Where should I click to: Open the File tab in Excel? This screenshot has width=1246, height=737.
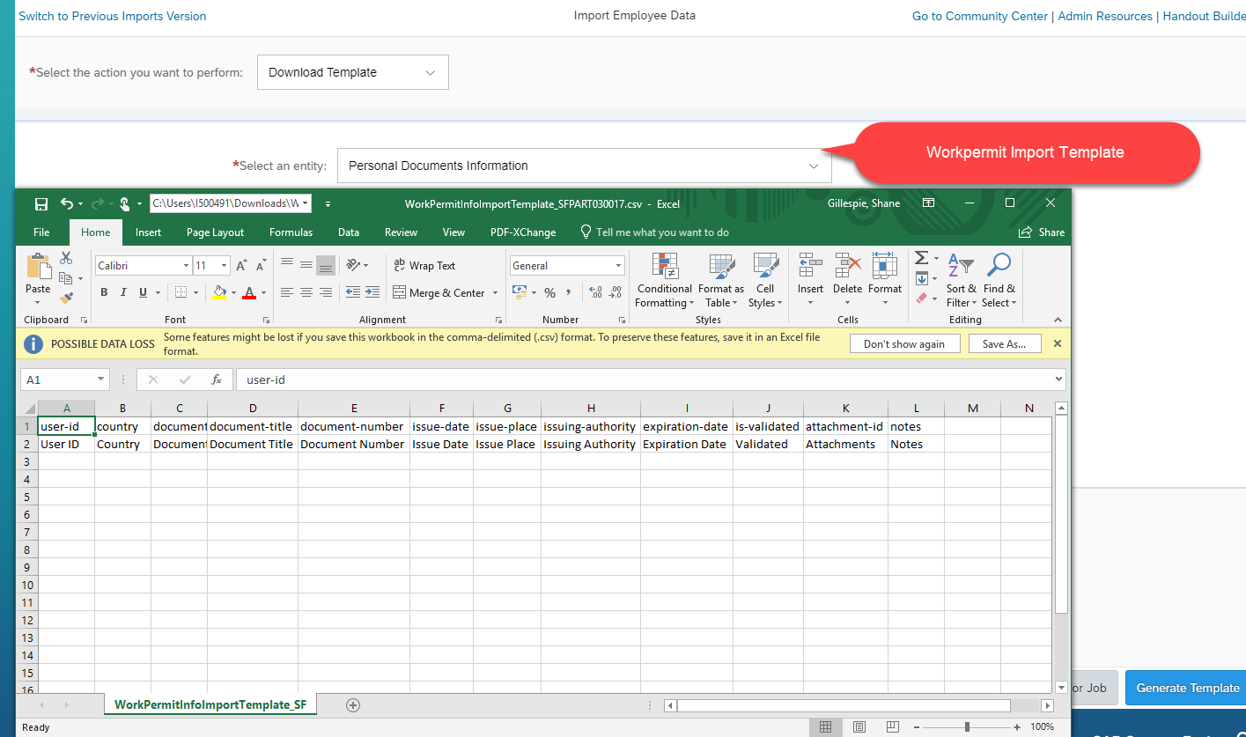[41, 232]
